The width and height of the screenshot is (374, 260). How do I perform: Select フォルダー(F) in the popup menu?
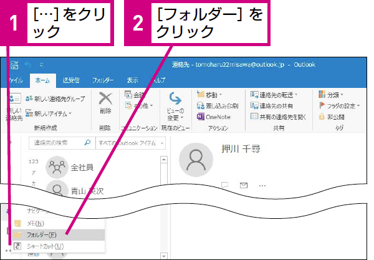click(59, 235)
